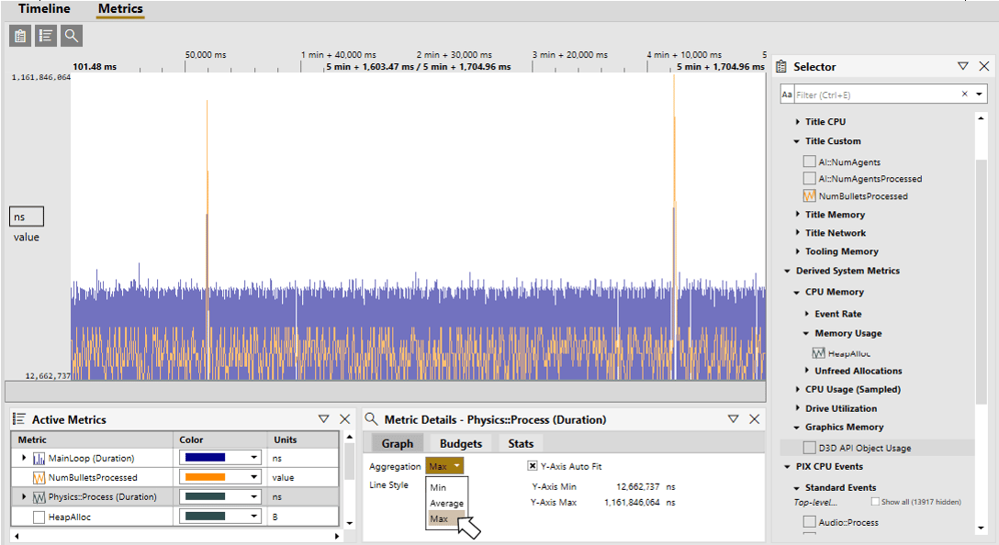
Task: Close the Metric Details panel
Action: coord(755,419)
